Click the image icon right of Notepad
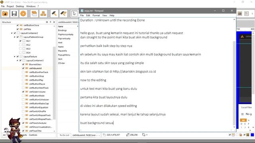The image size is (255, 143). 240,14
